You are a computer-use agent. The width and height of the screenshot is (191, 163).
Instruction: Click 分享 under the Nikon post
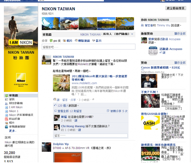[73, 100]
